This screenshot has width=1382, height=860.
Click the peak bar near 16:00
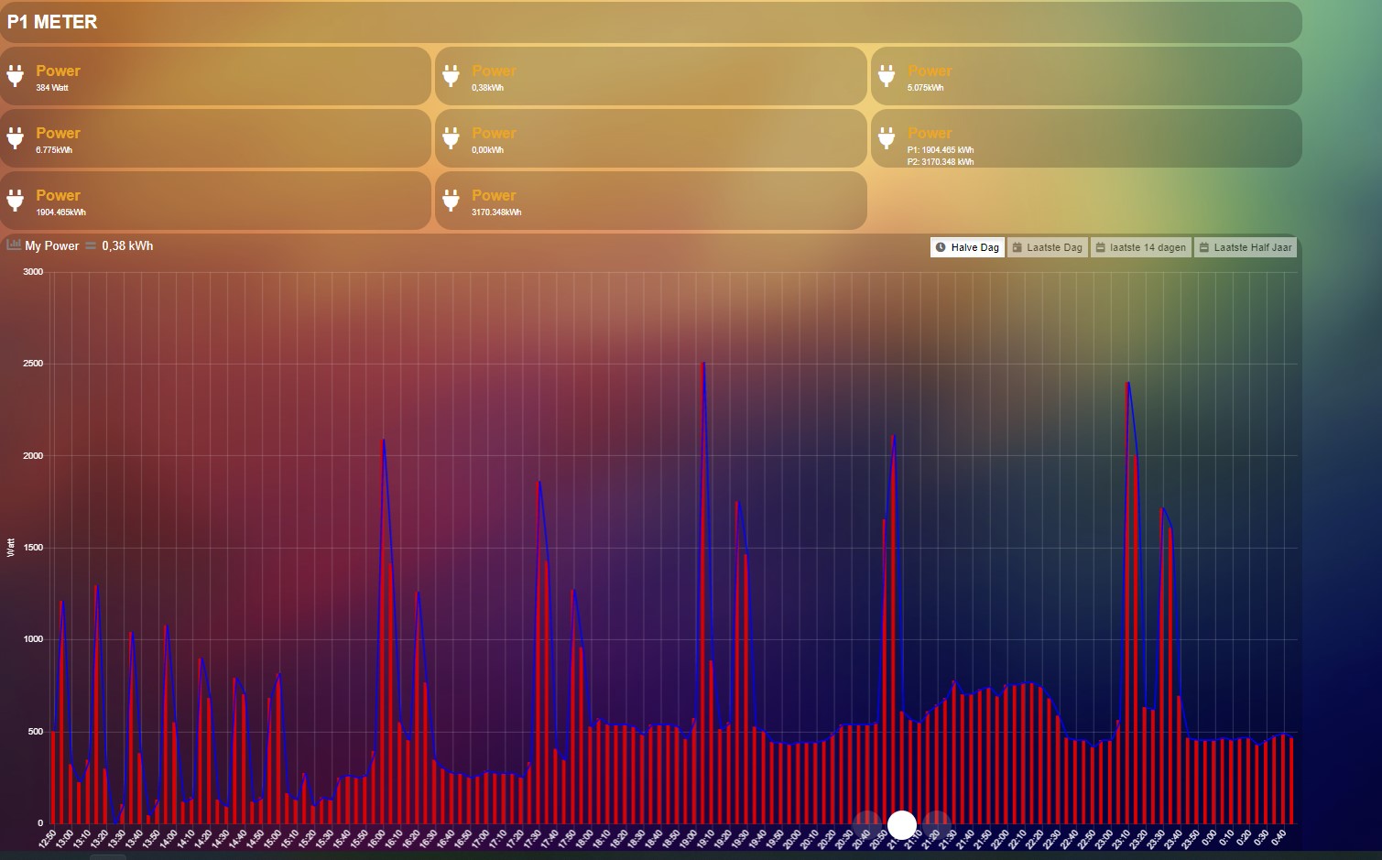click(x=383, y=631)
